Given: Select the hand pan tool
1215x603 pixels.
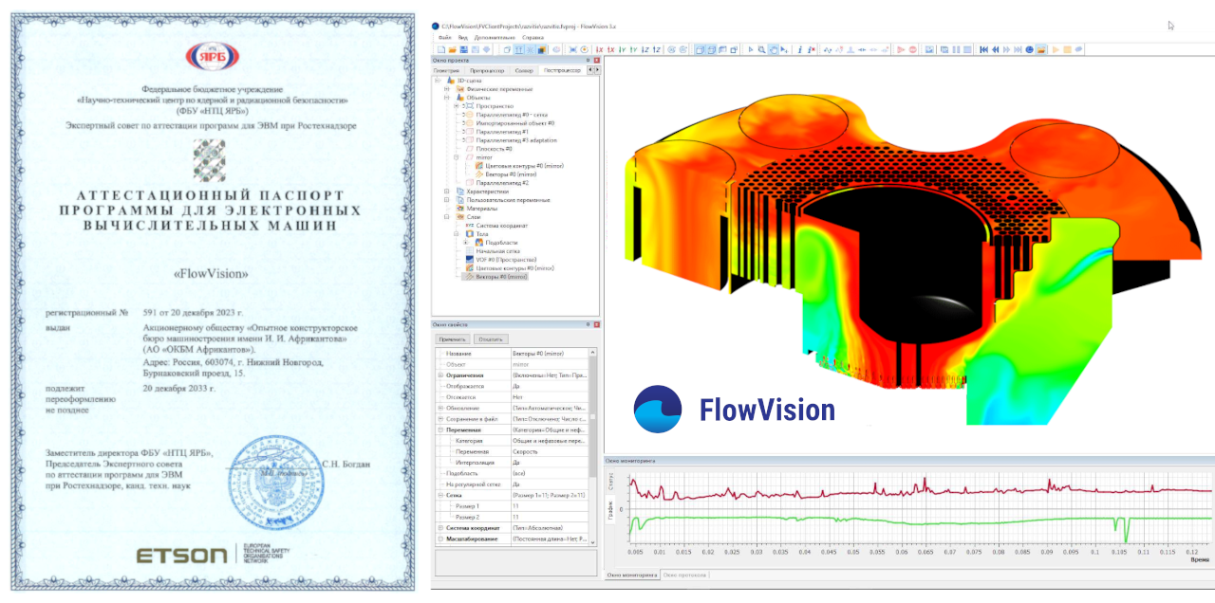Looking at the screenshot, I should coord(774,49).
